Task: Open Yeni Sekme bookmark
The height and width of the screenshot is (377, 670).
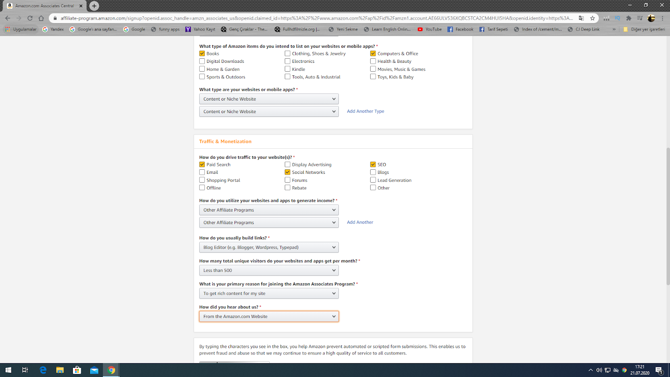Action: coord(343,29)
